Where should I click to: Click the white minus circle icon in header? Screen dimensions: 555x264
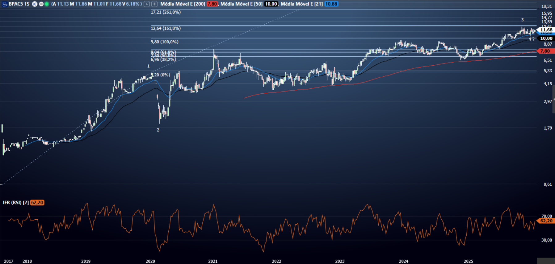[41, 4]
